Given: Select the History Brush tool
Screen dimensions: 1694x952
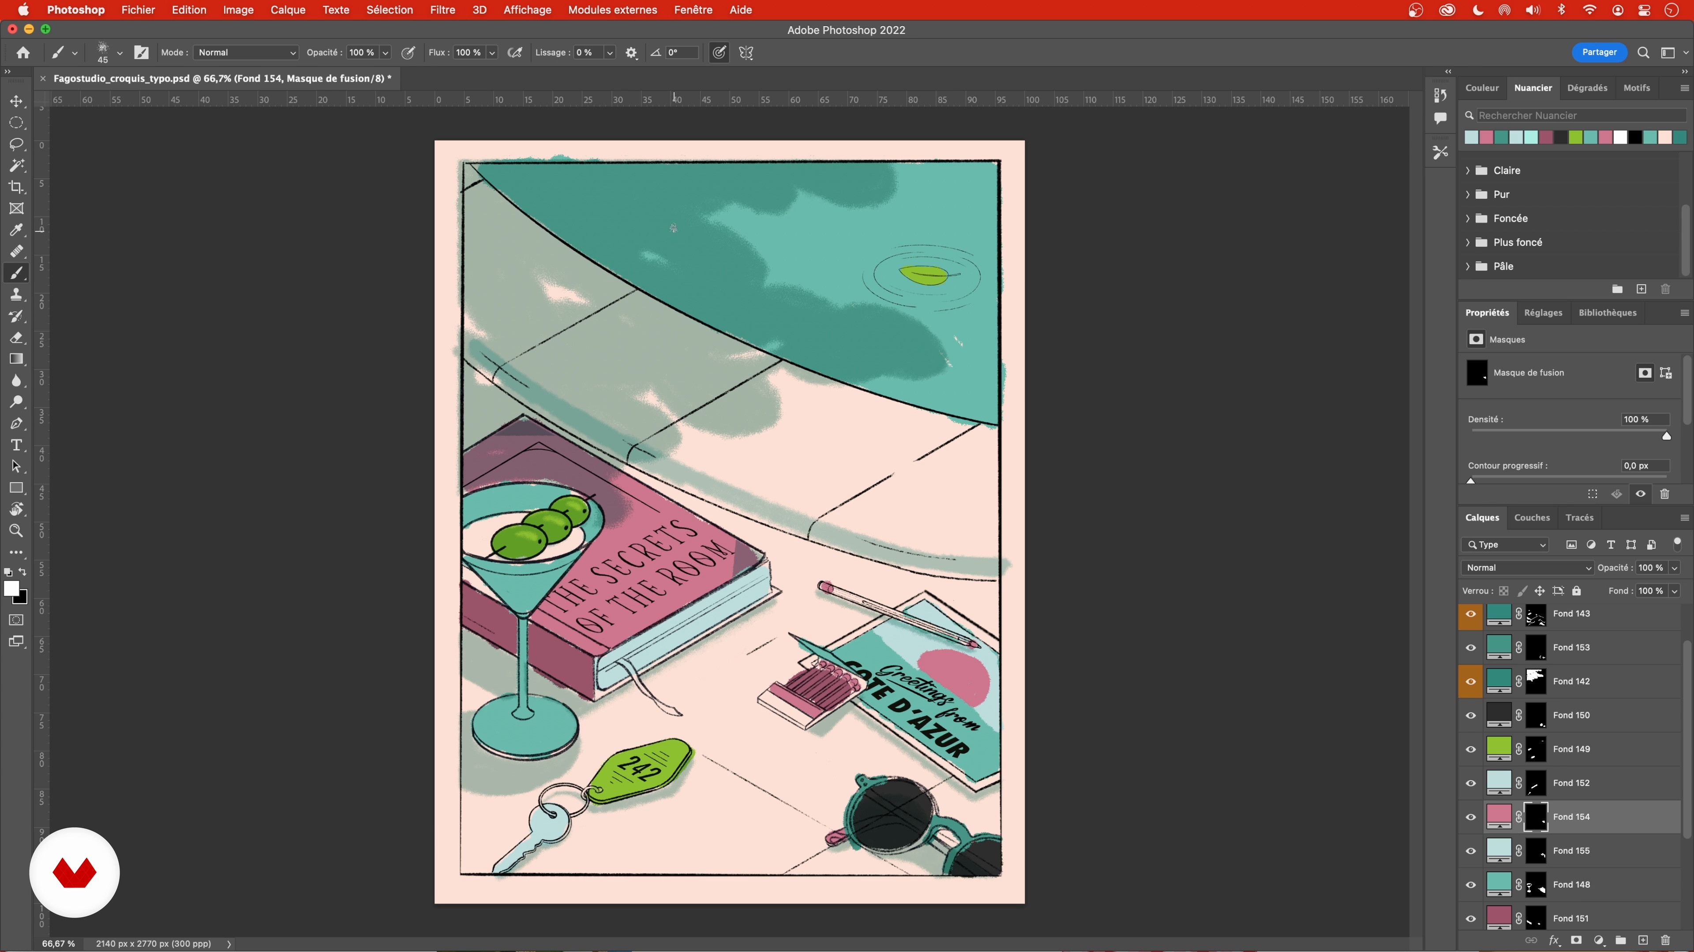Looking at the screenshot, I should coord(16,316).
